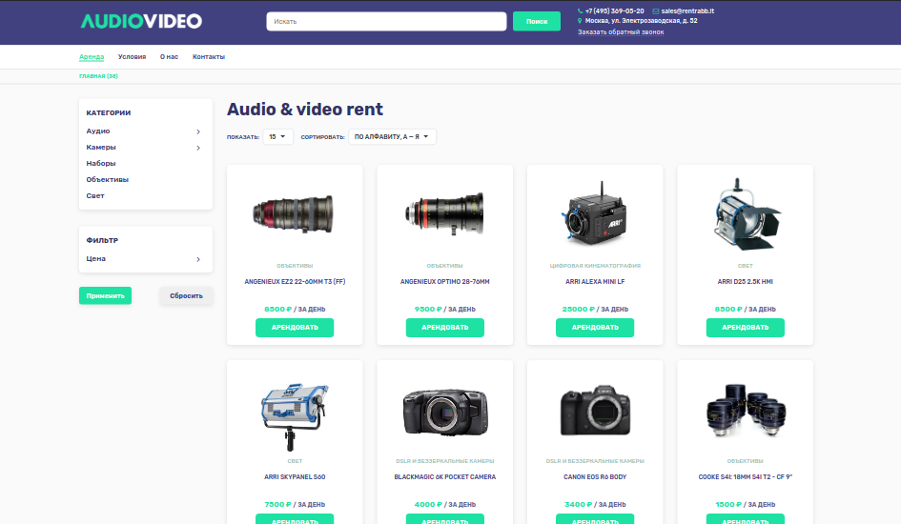
Task: Expand the Аудио category chevron
Action: click(198, 131)
